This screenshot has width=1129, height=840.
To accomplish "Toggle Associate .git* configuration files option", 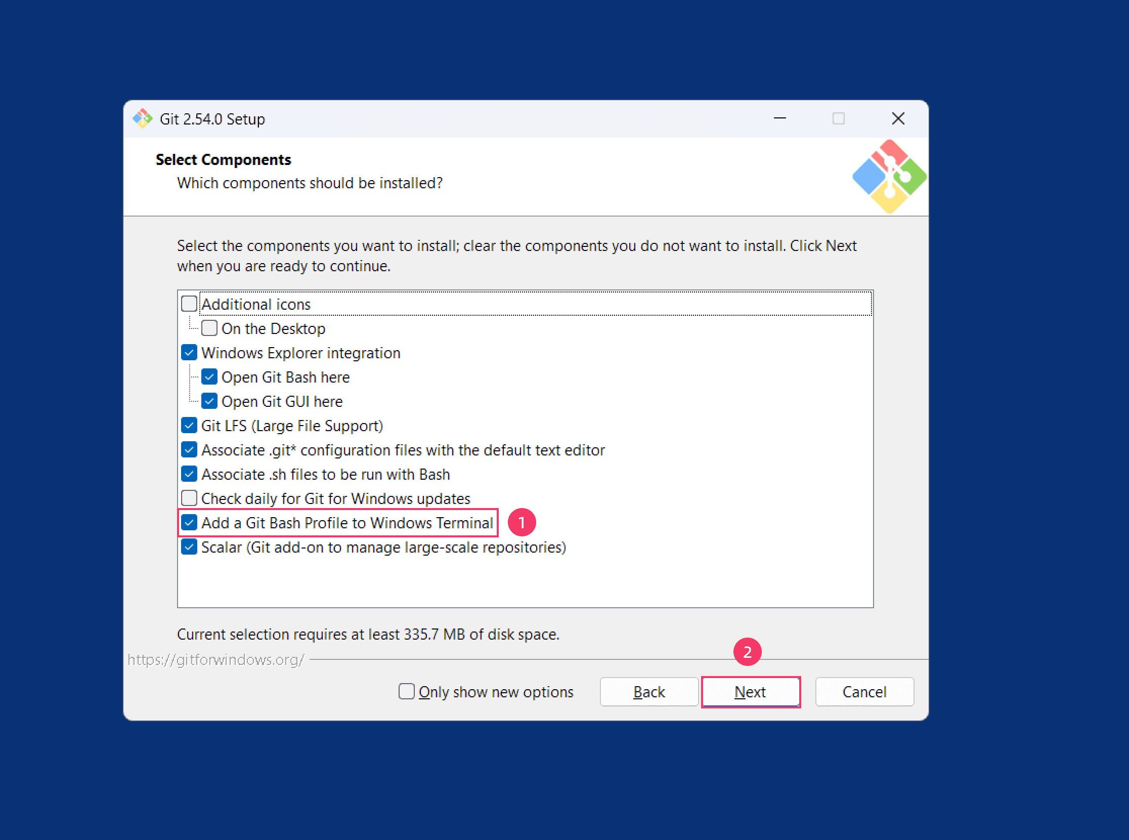I will tap(189, 450).
